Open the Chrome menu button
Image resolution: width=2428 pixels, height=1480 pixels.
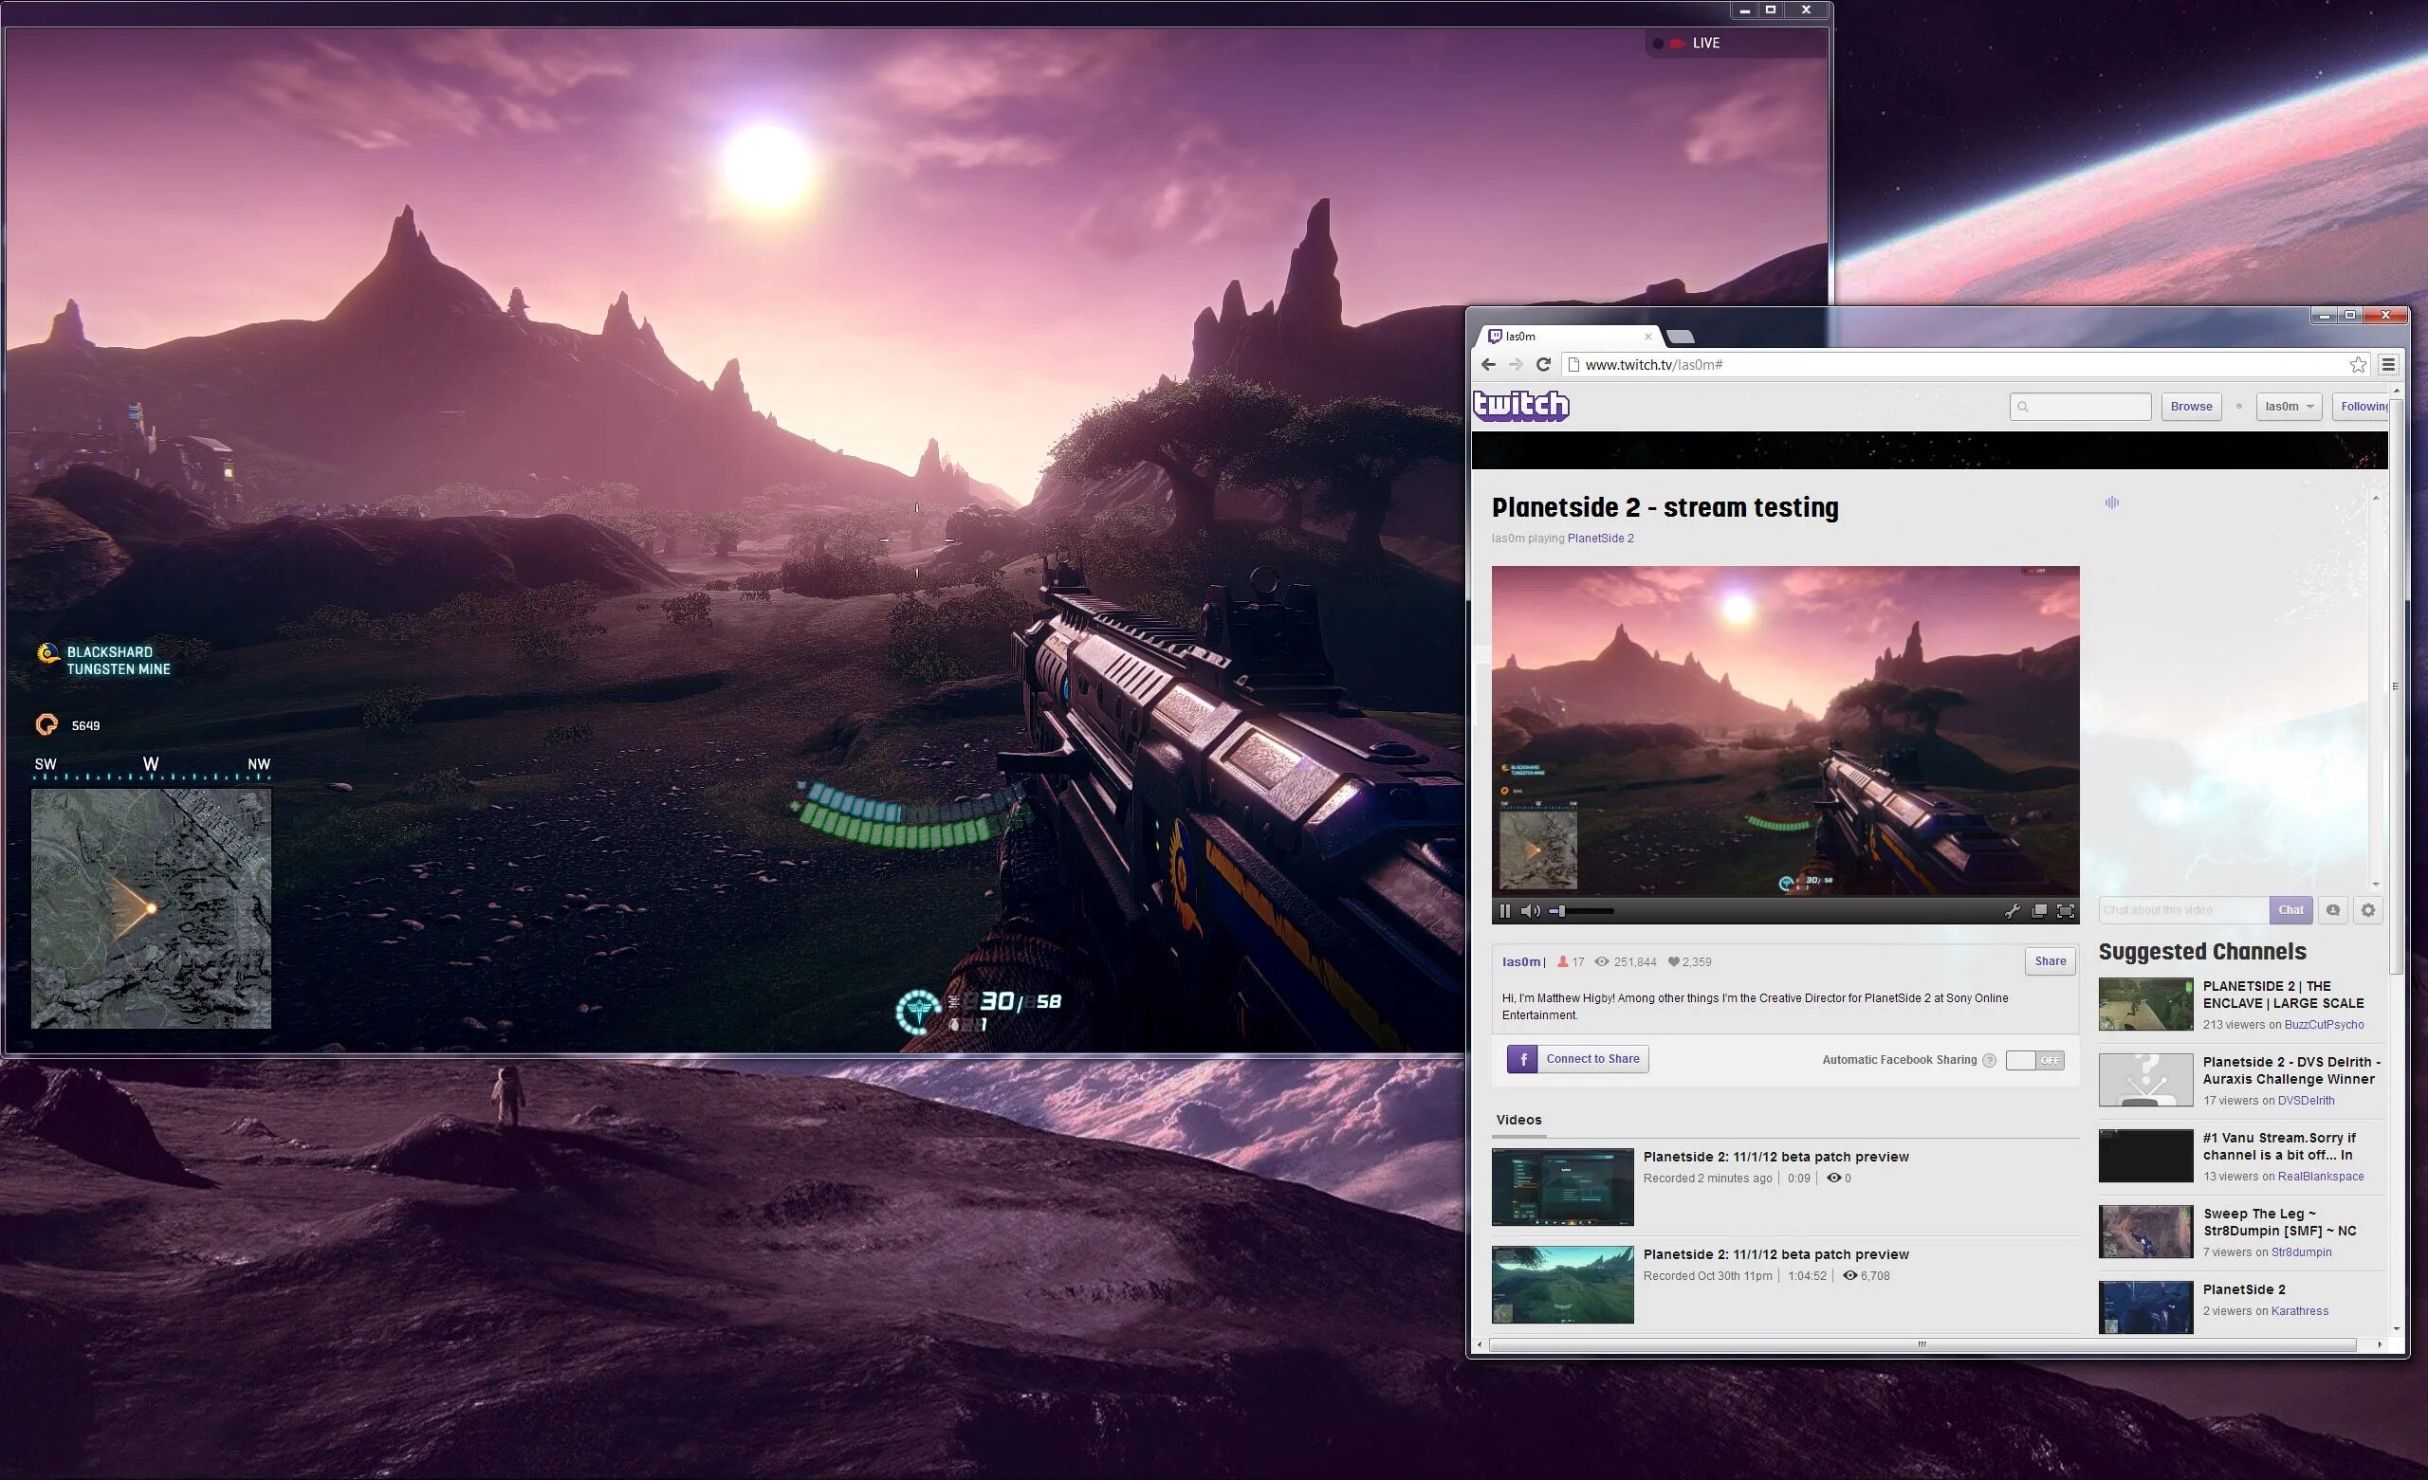point(2387,365)
